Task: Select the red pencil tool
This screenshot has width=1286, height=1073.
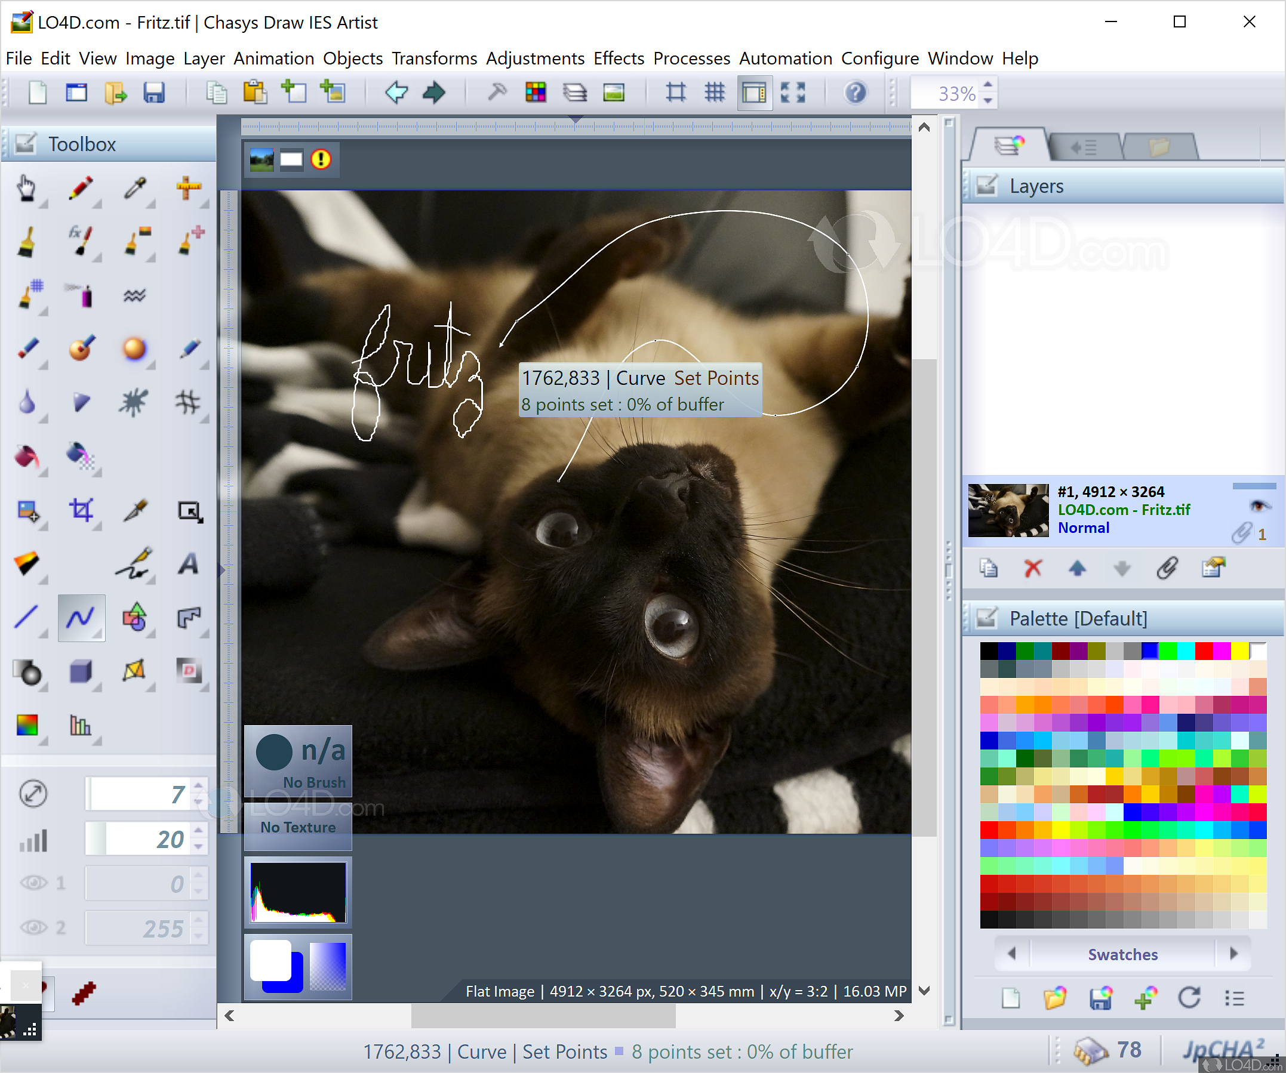Action: [80, 188]
